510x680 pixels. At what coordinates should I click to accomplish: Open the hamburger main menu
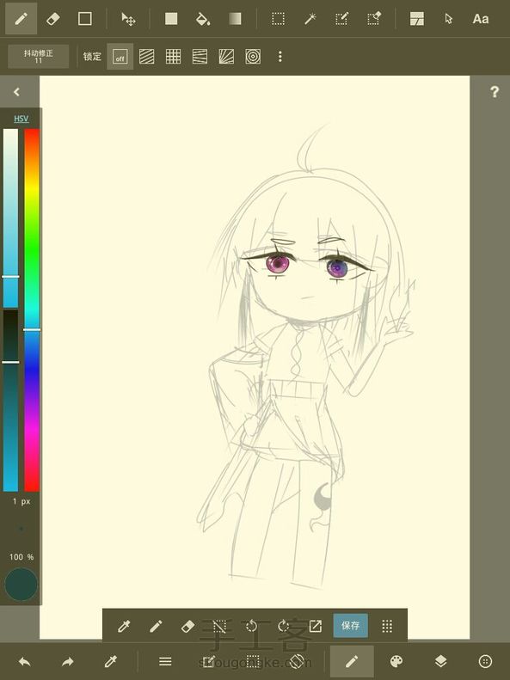click(165, 661)
